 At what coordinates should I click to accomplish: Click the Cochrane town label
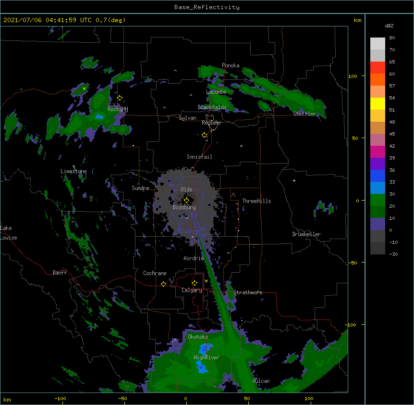tap(155, 273)
